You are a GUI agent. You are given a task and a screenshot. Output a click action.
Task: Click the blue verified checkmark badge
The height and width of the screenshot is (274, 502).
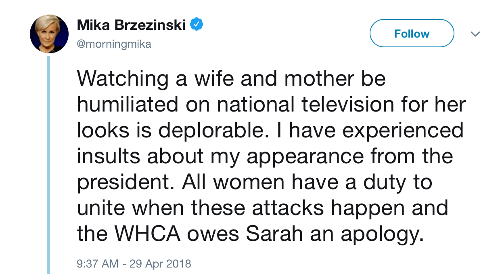[x=197, y=25]
